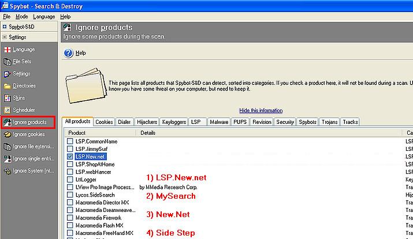Click the Ignore products icon
The image size is (413, 239).
[8, 122]
